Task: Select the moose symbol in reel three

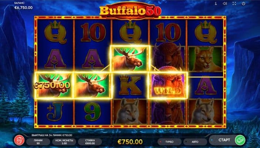Action: point(130,59)
